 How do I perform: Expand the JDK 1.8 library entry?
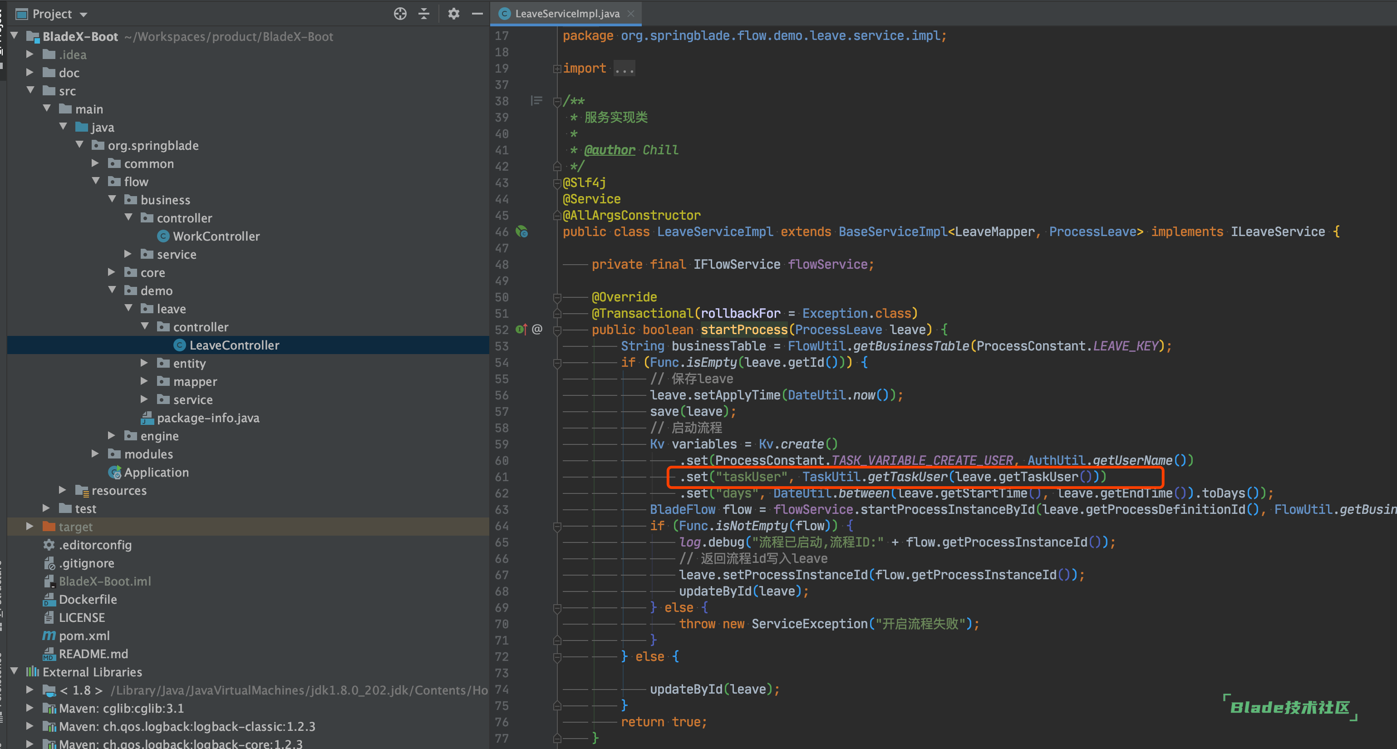click(x=30, y=690)
